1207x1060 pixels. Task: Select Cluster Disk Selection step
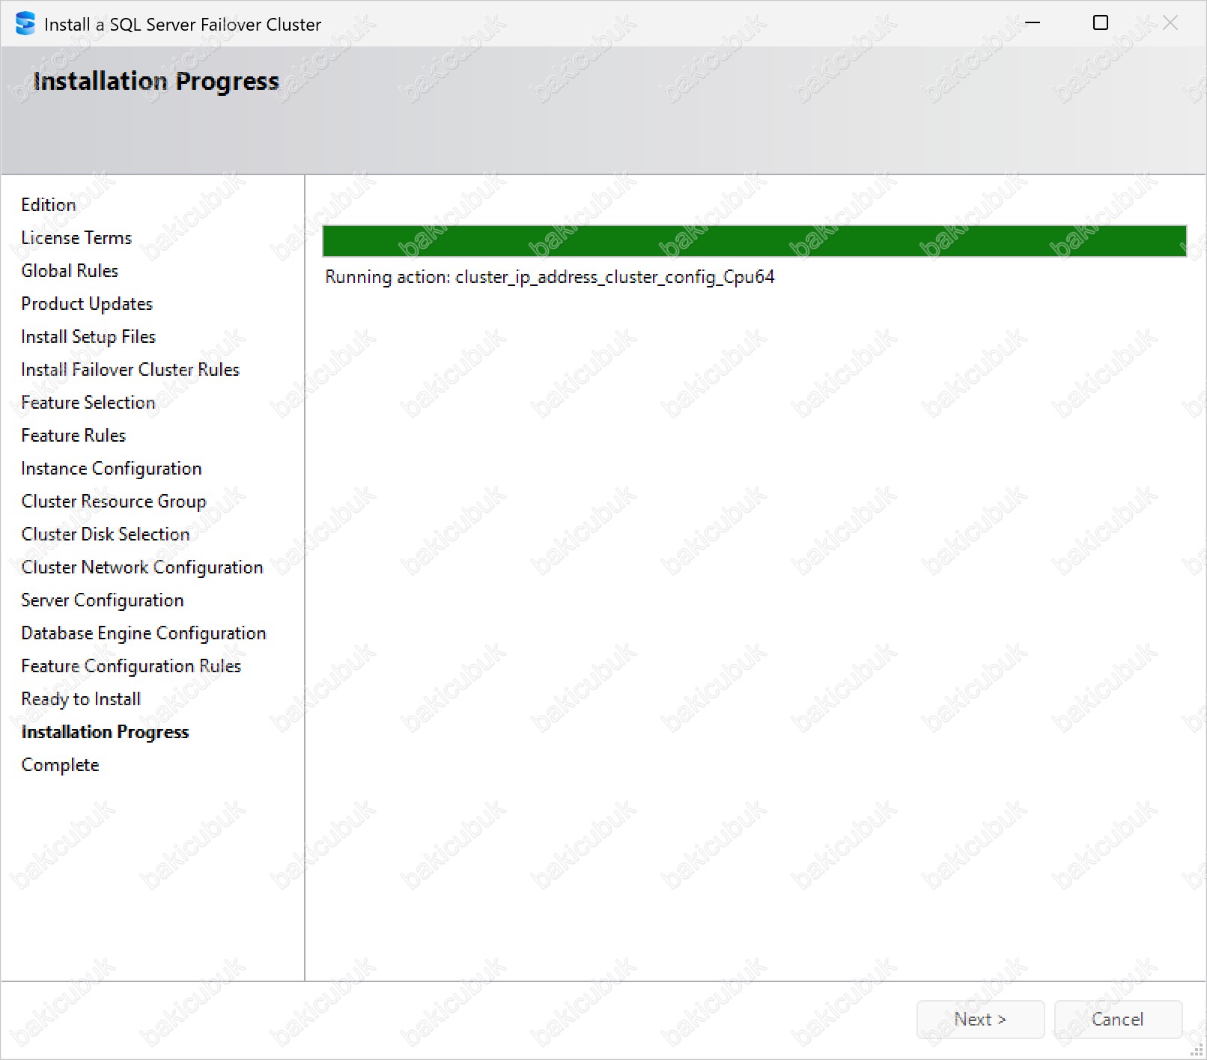pos(106,534)
